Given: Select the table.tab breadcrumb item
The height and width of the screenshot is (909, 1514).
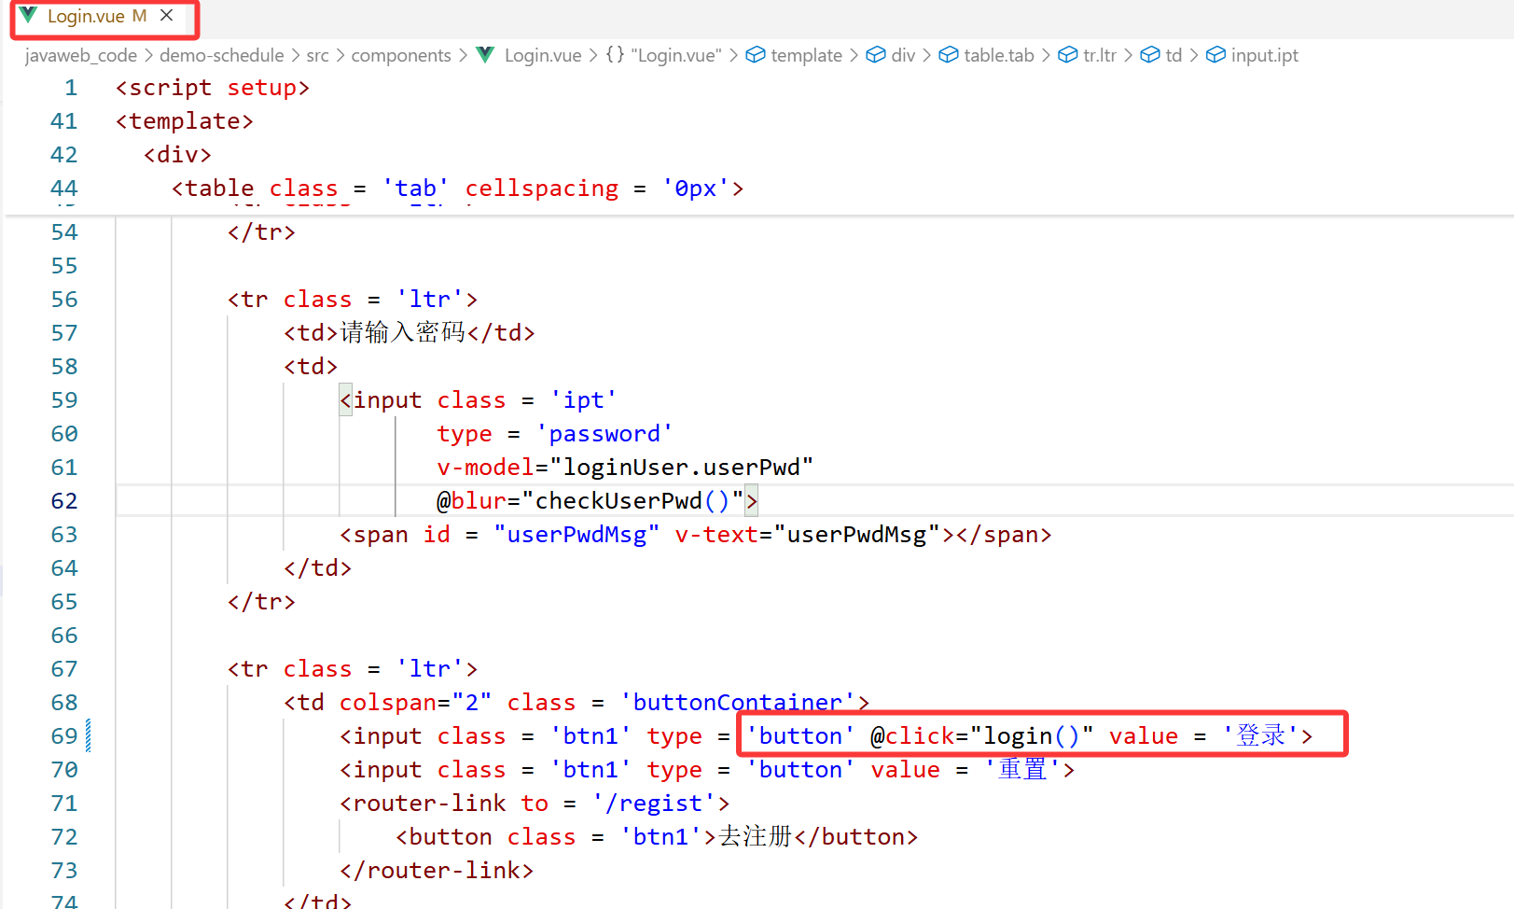Looking at the screenshot, I should tap(999, 55).
